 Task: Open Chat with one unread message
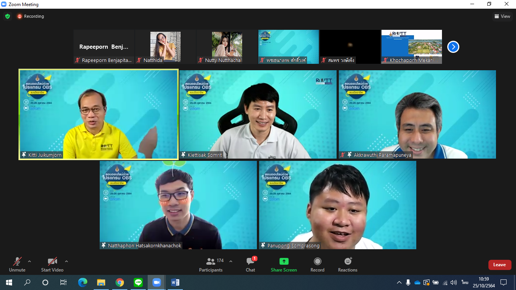click(x=250, y=264)
